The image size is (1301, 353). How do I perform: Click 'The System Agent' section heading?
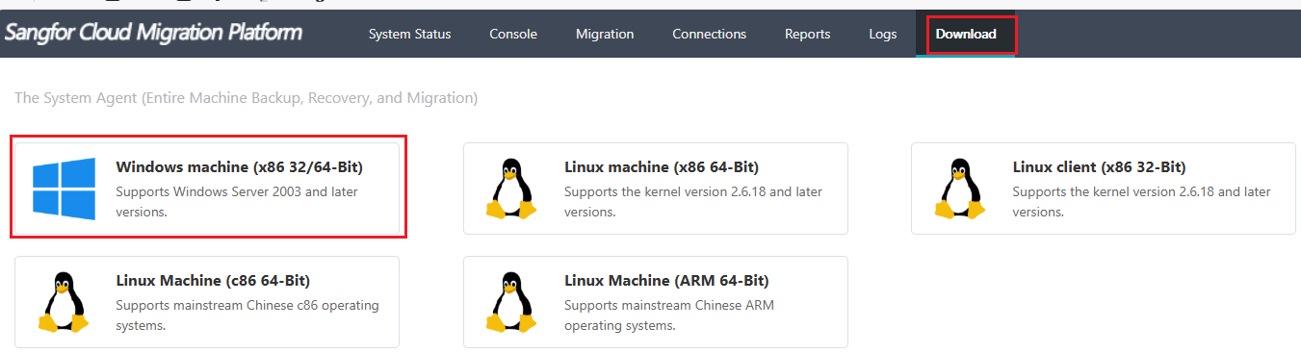coord(246,98)
